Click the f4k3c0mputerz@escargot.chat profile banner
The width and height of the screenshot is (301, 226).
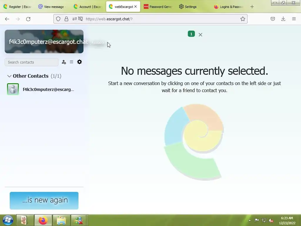pos(44,41)
